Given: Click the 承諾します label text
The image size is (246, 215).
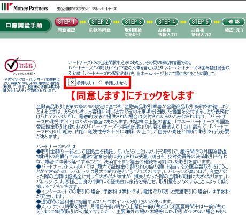Looking at the screenshot, I should (x=86, y=83).
